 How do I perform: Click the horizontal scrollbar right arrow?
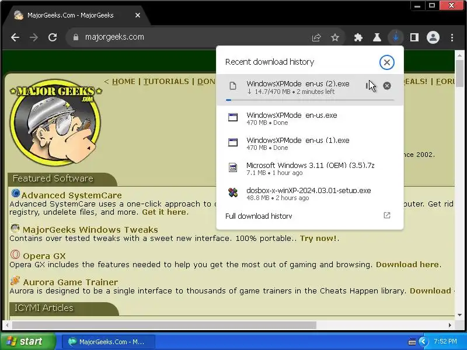450,325
